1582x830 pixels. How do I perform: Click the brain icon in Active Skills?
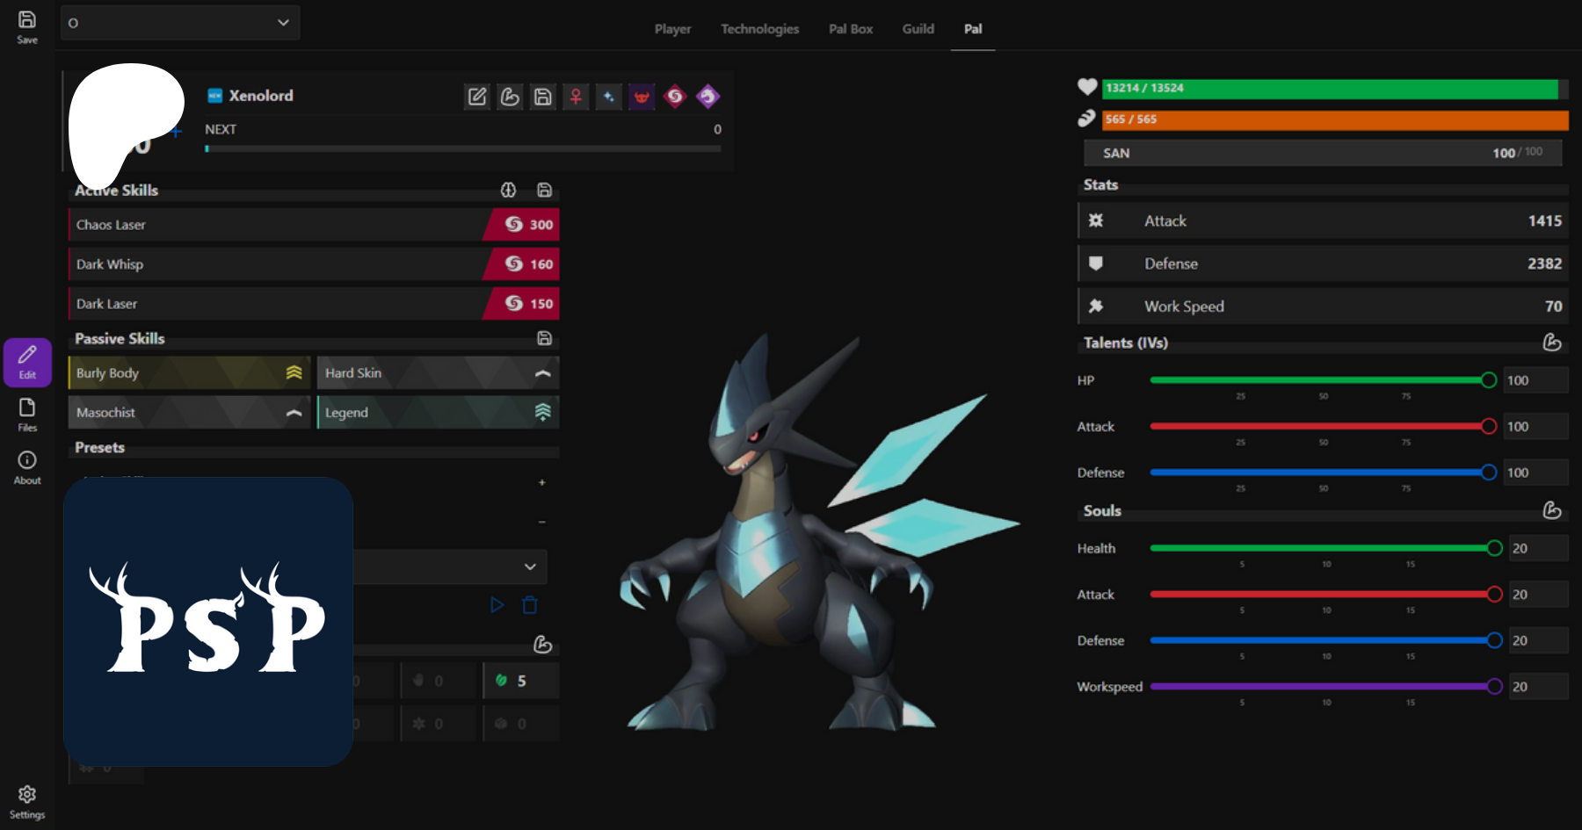(508, 190)
